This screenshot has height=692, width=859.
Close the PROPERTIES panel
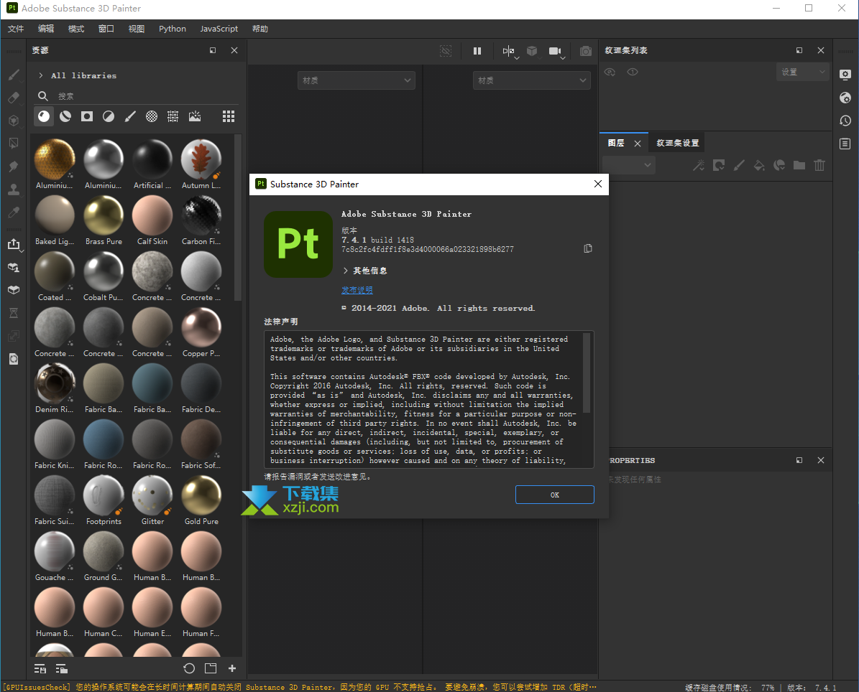[x=821, y=460]
